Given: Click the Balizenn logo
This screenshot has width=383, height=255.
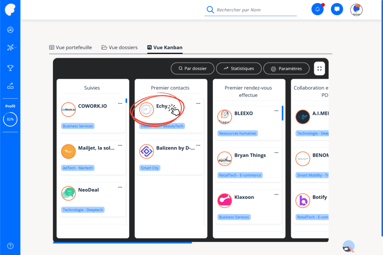Looking at the screenshot, I should point(146,151).
